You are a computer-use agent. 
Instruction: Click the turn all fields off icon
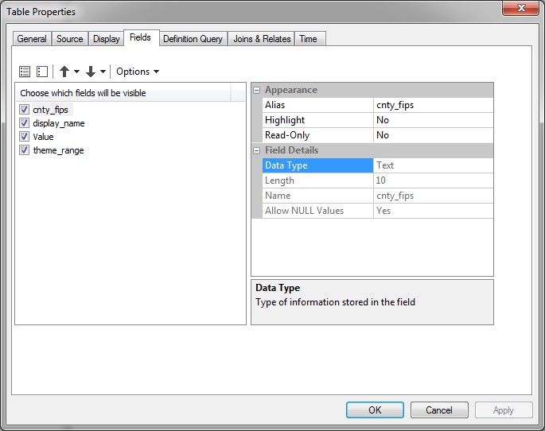[41, 72]
